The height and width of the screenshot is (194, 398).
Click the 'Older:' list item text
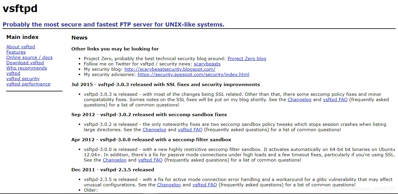tap(91, 190)
